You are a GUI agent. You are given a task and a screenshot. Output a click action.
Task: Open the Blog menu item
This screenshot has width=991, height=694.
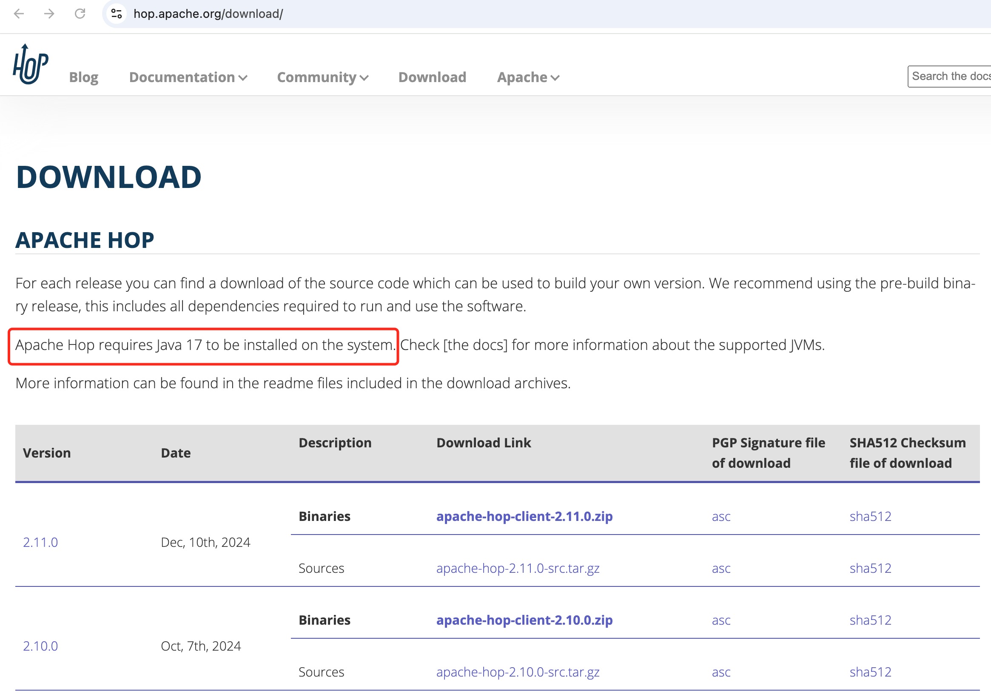[x=84, y=77]
